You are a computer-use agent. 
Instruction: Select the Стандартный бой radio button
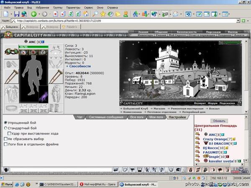click(5, 128)
